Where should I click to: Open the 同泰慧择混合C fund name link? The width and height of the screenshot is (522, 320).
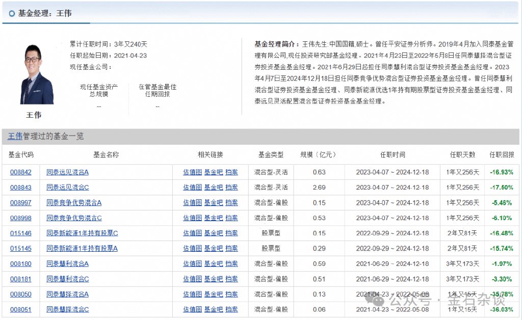pos(68,310)
